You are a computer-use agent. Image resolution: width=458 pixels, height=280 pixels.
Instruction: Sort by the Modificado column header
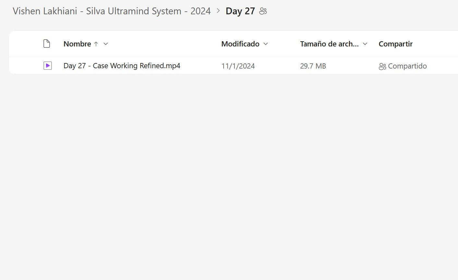(x=240, y=44)
